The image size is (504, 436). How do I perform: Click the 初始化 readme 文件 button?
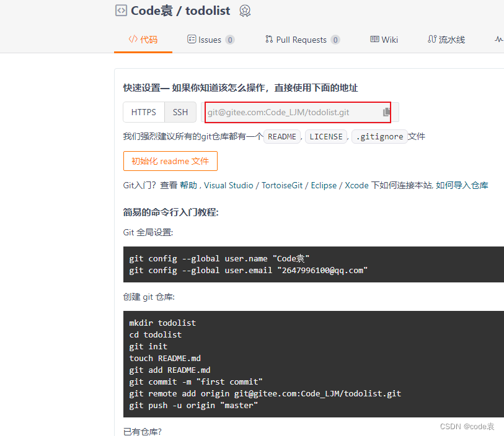click(x=170, y=161)
